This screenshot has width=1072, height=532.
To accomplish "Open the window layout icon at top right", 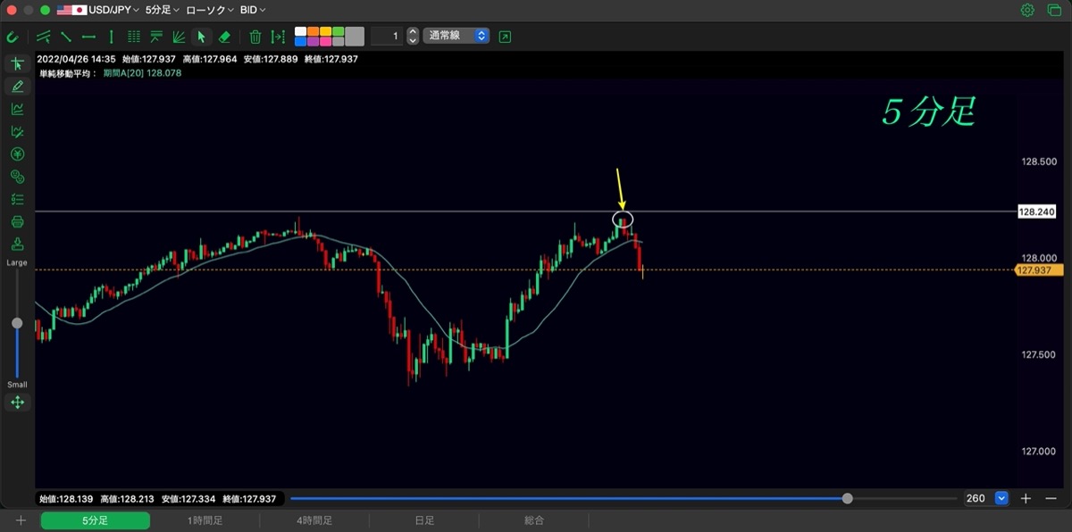I will (x=1052, y=11).
